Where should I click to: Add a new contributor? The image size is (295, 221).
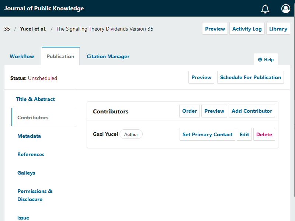point(252,111)
